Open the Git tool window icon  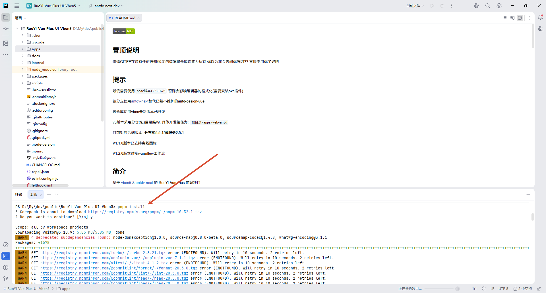pyautogui.click(x=6, y=279)
